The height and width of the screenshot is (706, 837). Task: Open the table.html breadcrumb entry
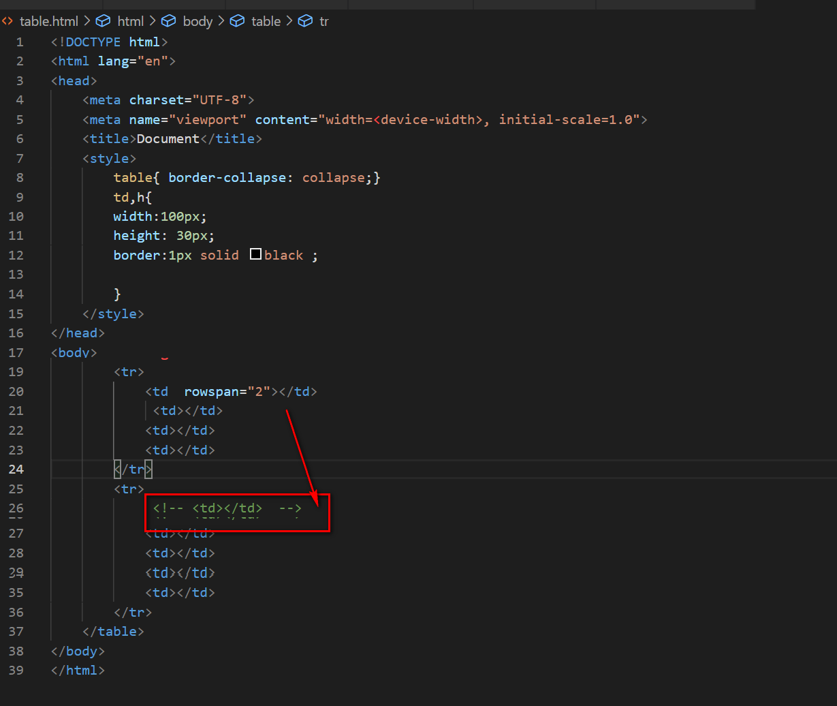pos(48,21)
